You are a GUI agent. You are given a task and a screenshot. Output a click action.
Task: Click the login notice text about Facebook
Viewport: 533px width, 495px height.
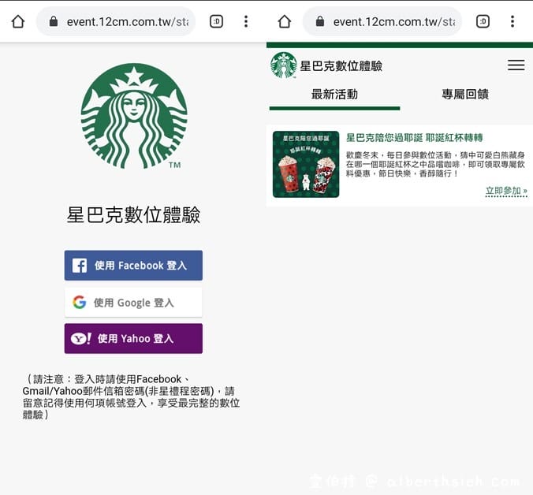(x=131, y=396)
